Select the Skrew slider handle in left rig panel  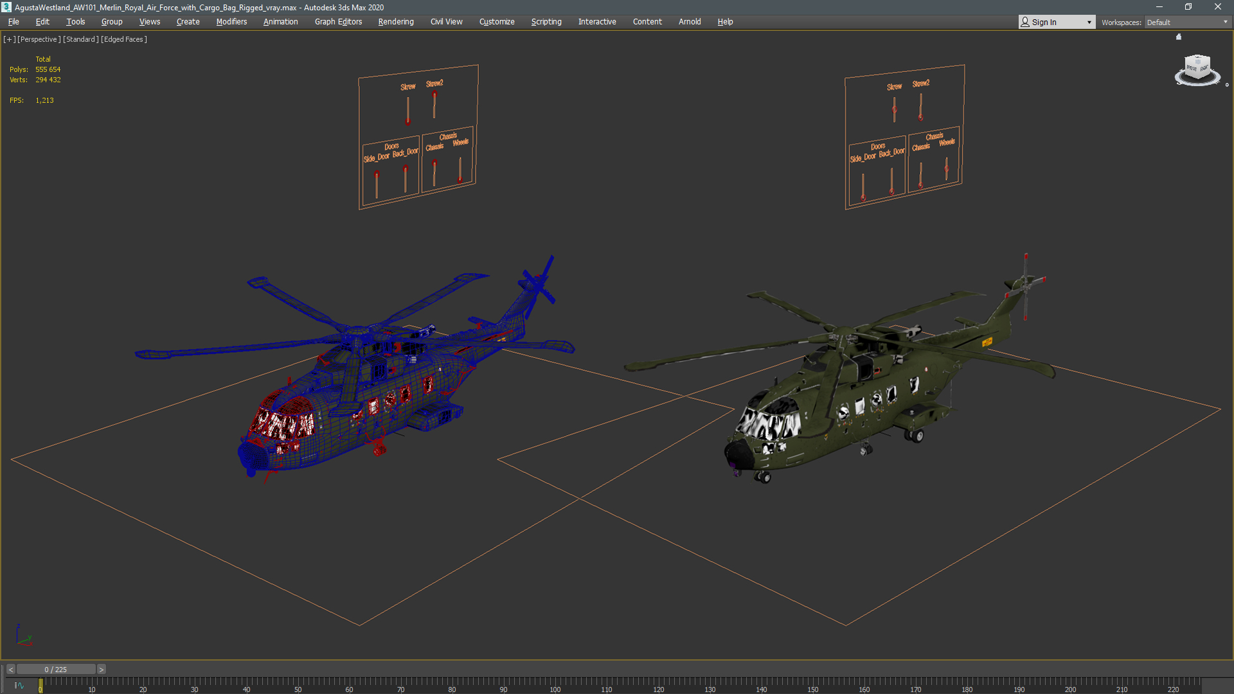point(407,121)
